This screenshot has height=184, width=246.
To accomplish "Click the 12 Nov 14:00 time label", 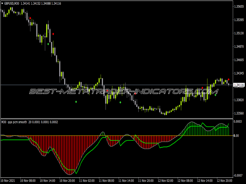I will [205, 181].
